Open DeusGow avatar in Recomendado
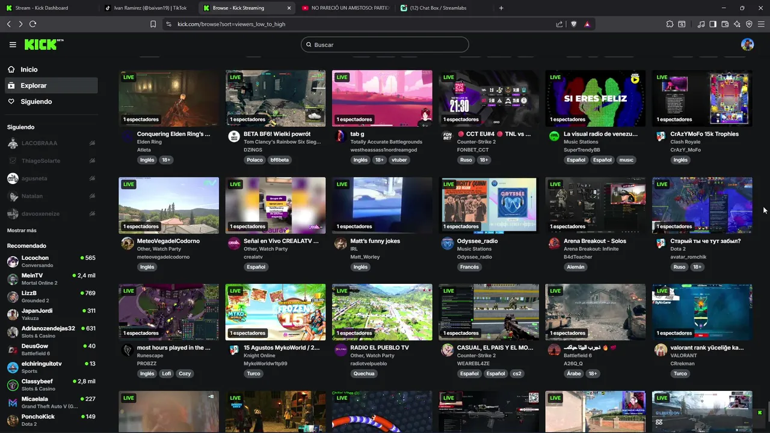The image size is (770, 433). coord(13,350)
